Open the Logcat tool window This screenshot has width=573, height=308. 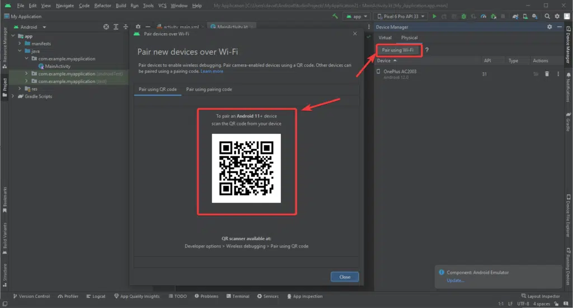coord(96,296)
